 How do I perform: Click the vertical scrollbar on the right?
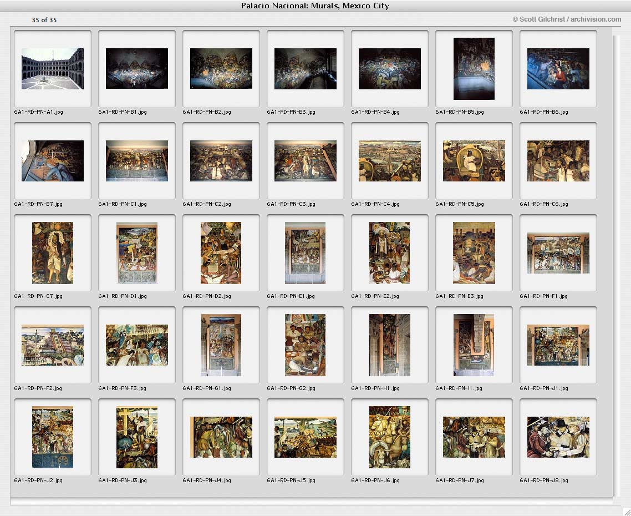[x=617, y=266]
